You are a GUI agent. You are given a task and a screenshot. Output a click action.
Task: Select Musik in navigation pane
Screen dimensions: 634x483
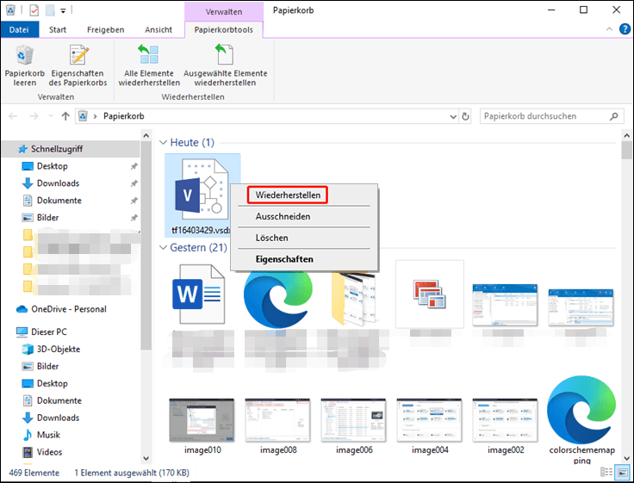point(48,435)
